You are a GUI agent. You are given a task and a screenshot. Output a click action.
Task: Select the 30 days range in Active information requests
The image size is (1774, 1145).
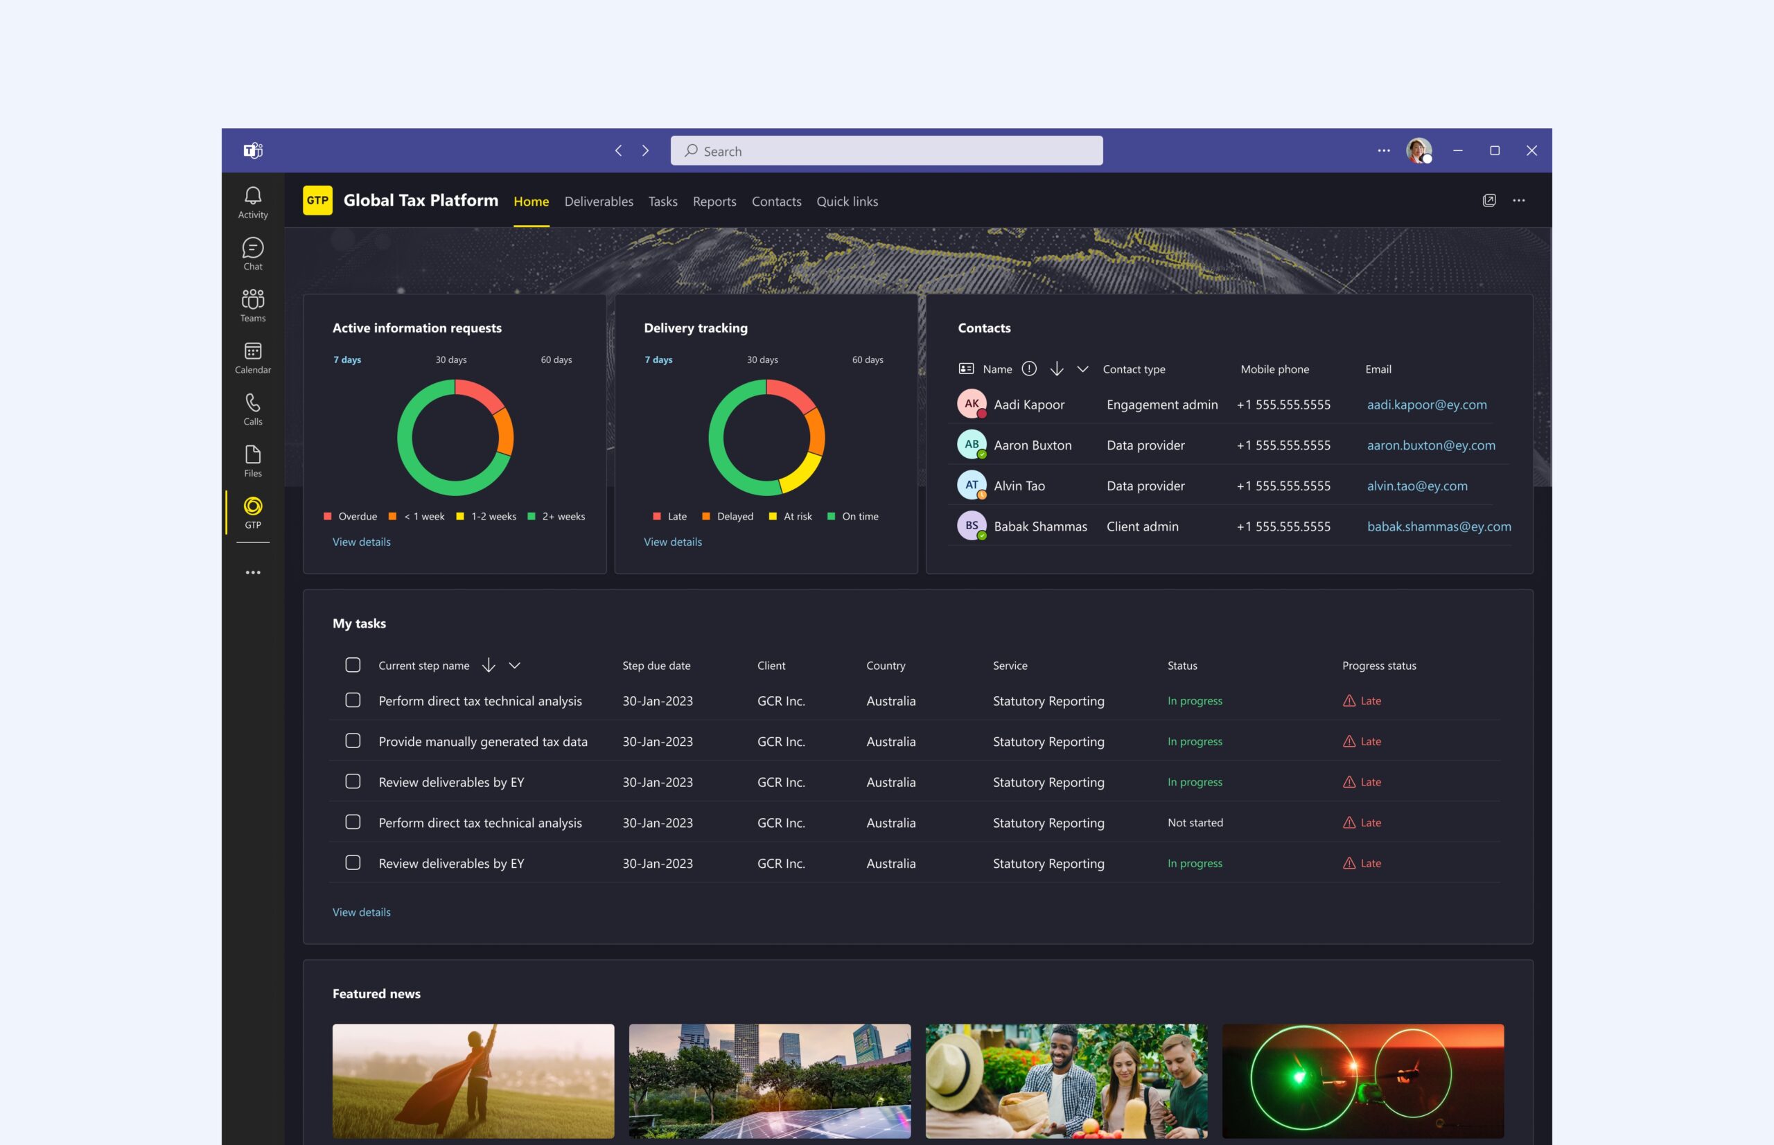point(450,360)
